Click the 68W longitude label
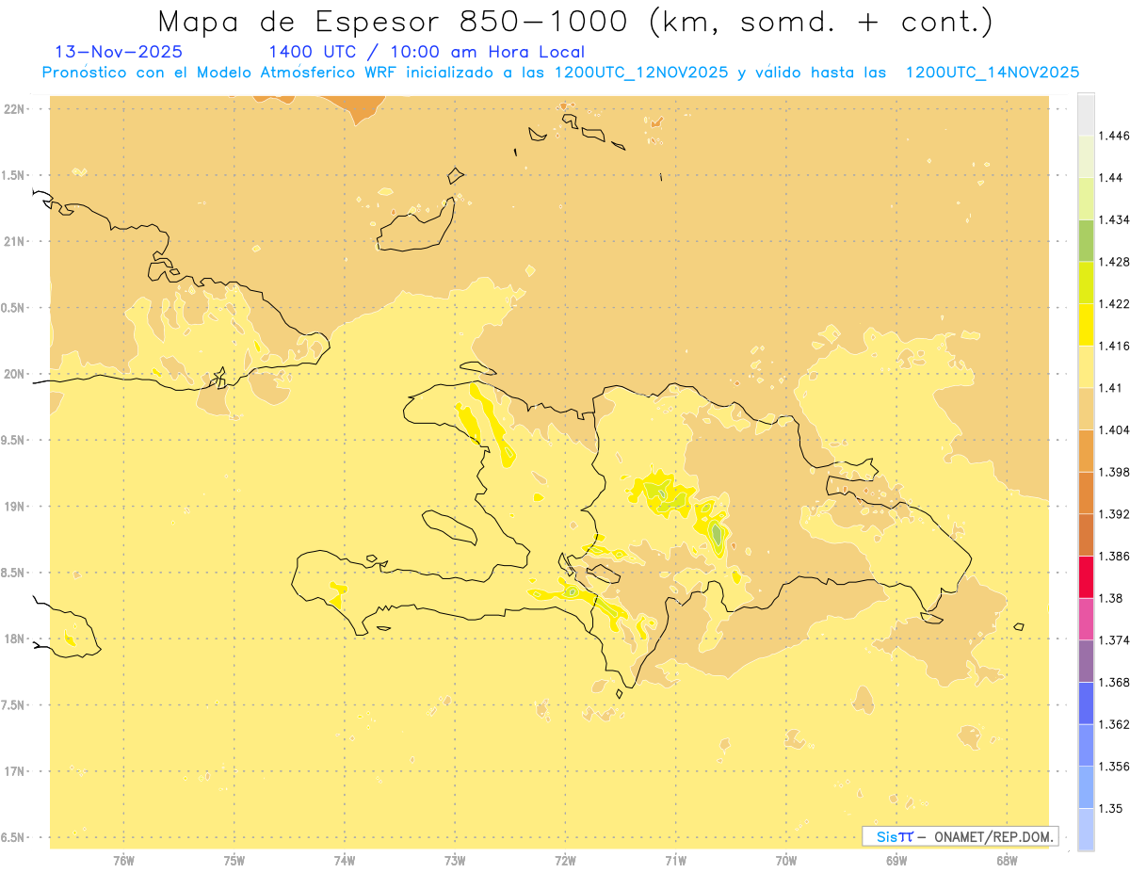This screenshot has height=873, width=1130. coord(1007,861)
